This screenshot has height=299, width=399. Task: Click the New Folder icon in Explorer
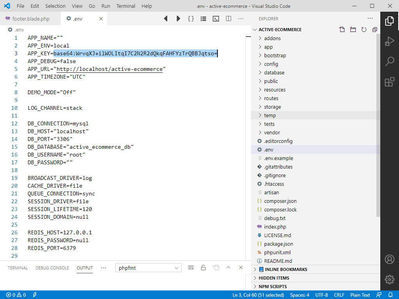[353, 30]
